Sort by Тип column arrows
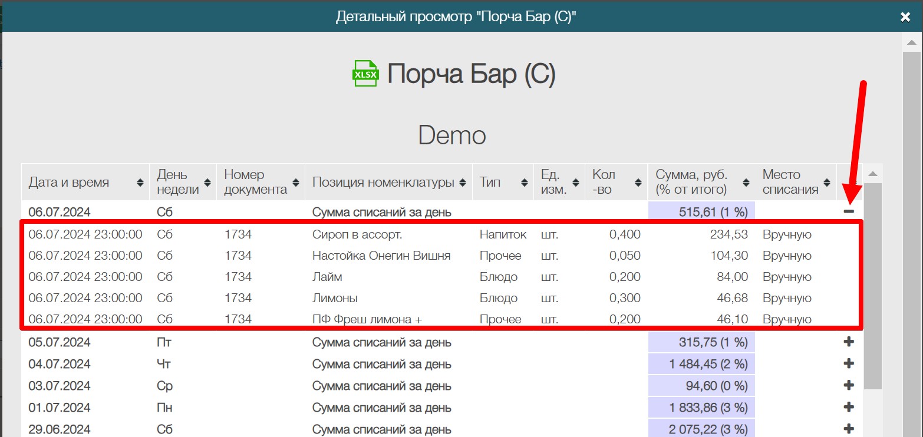The height and width of the screenshot is (437, 923). pos(524,183)
